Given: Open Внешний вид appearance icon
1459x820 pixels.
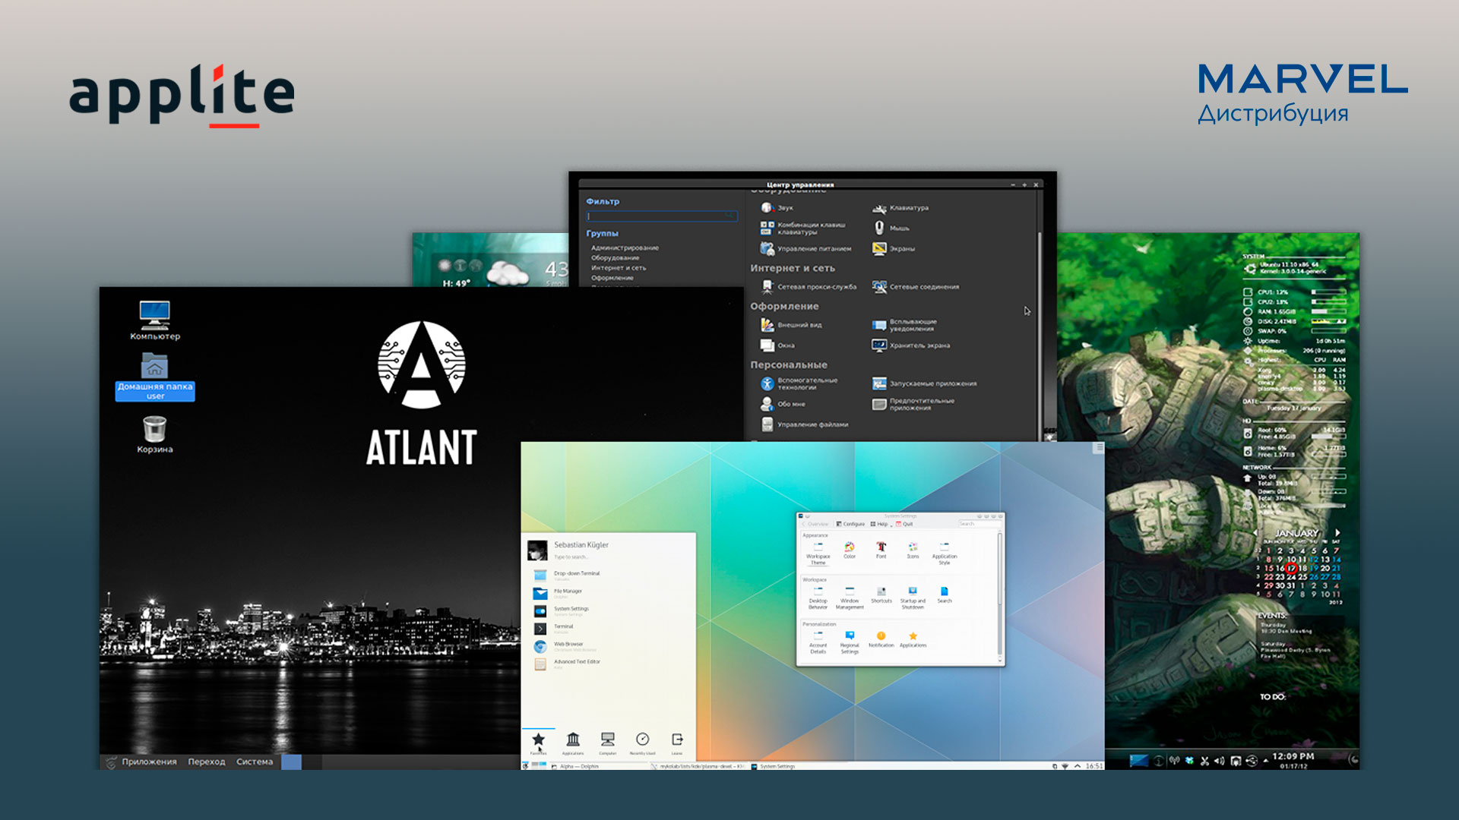Looking at the screenshot, I should (791, 325).
